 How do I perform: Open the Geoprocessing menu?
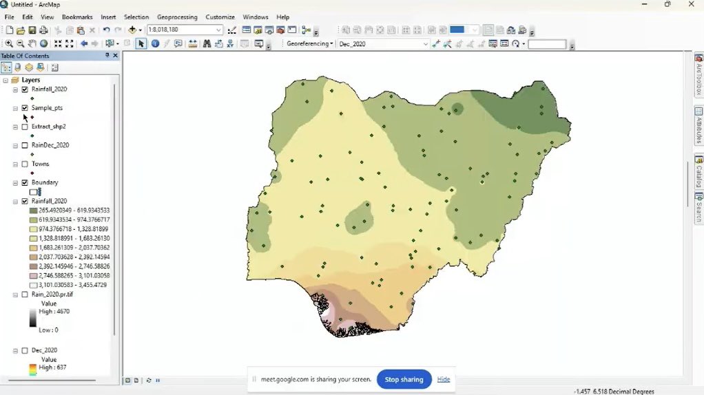point(177,17)
